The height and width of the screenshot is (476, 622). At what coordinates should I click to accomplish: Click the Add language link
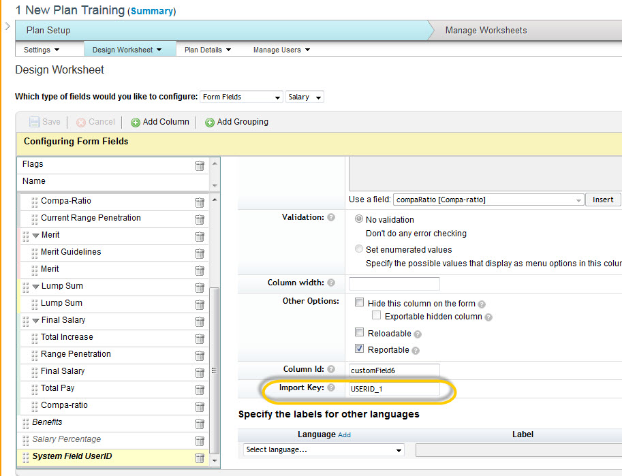[x=344, y=434]
